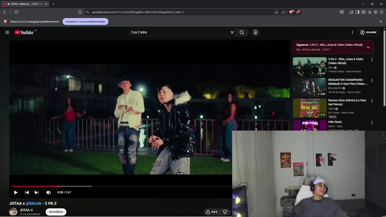Open JOTAA channel avatar
The width and height of the screenshot is (386, 217).
coord(13,212)
